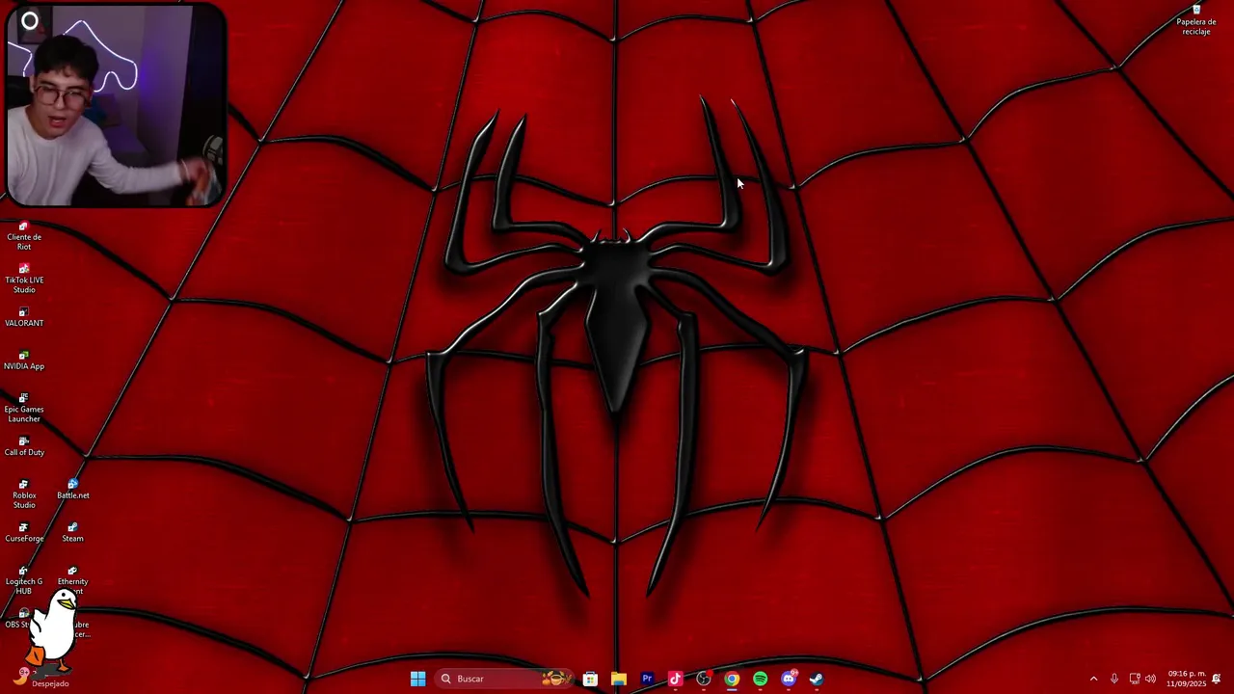Viewport: 1234px width, 694px height.
Task: Open the Windows Start menu
Action: click(x=417, y=679)
